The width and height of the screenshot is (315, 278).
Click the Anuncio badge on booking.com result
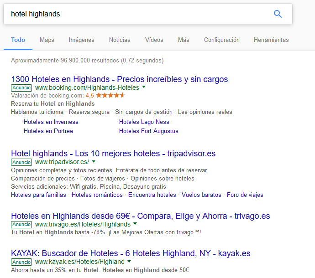pos(21,88)
